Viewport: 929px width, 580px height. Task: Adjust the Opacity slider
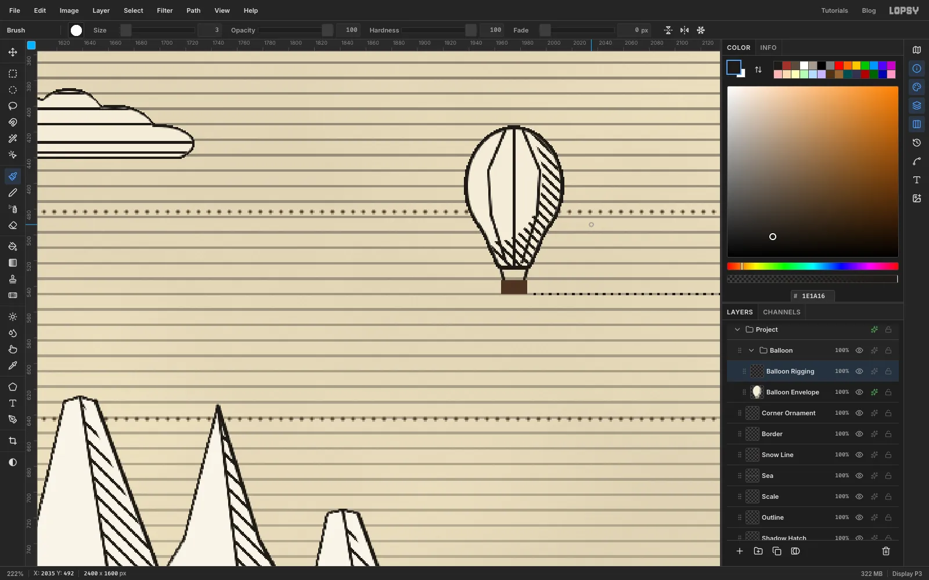coord(296,30)
